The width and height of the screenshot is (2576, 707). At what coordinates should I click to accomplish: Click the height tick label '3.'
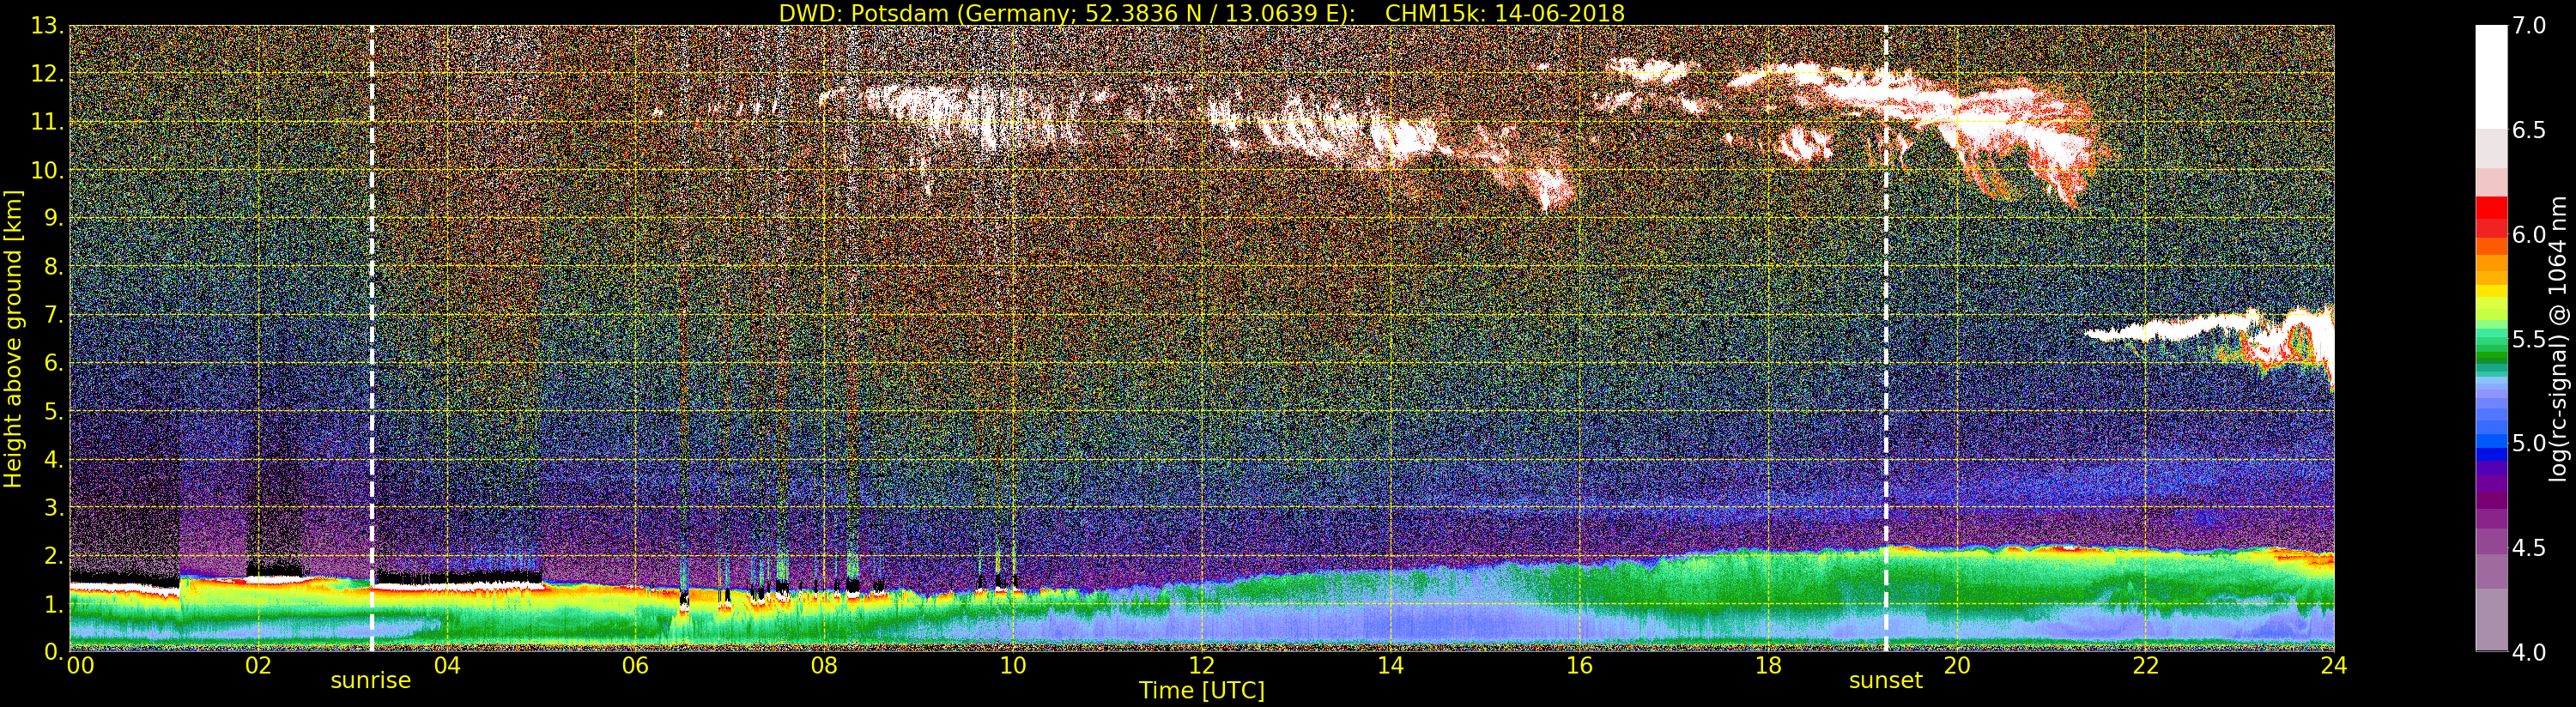(x=52, y=507)
